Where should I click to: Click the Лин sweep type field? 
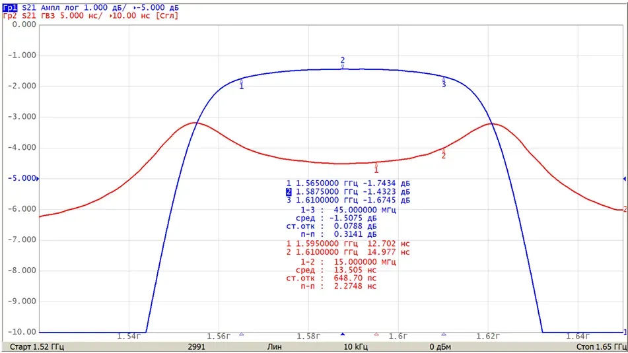(274, 346)
